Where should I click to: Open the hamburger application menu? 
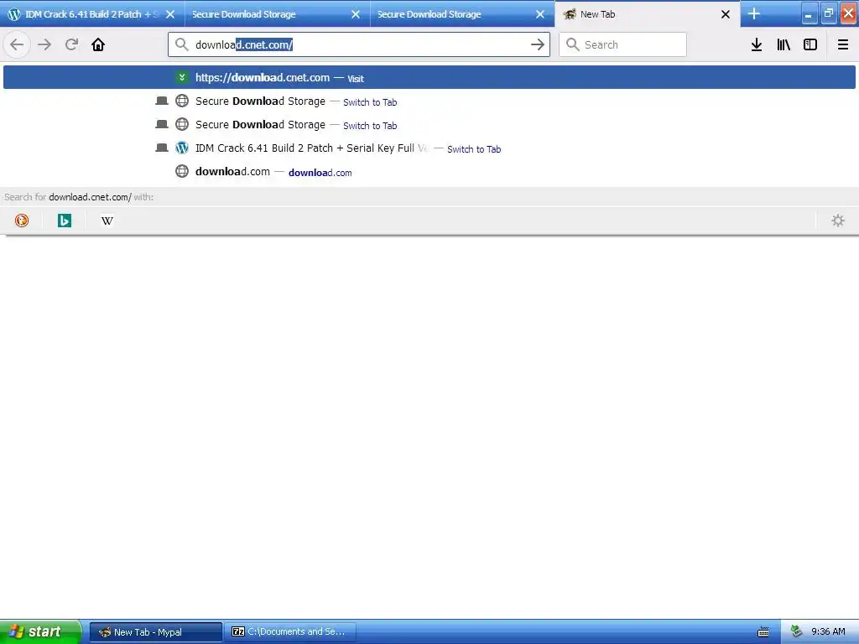click(843, 44)
